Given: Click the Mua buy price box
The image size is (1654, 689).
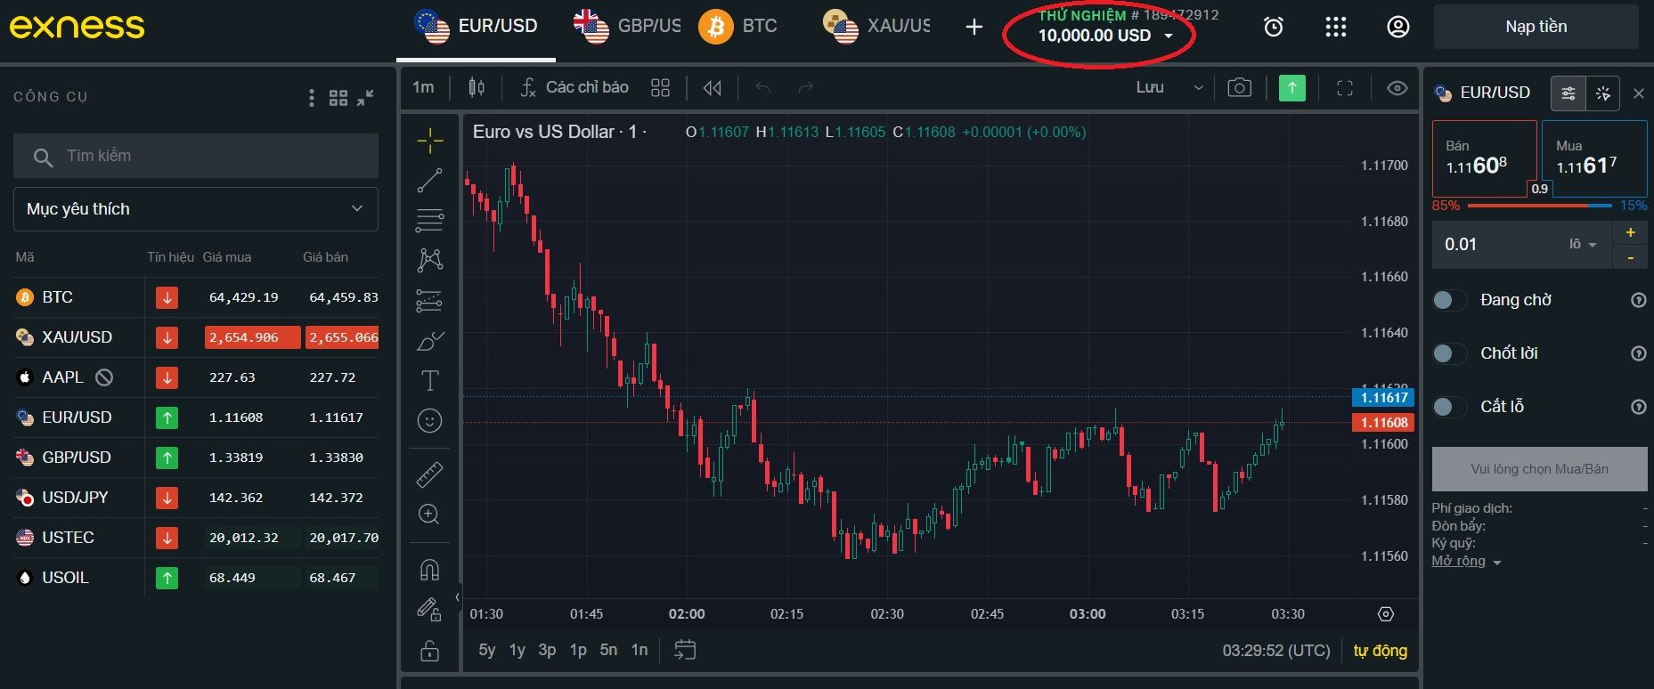Looking at the screenshot, I should (1594, 158).
